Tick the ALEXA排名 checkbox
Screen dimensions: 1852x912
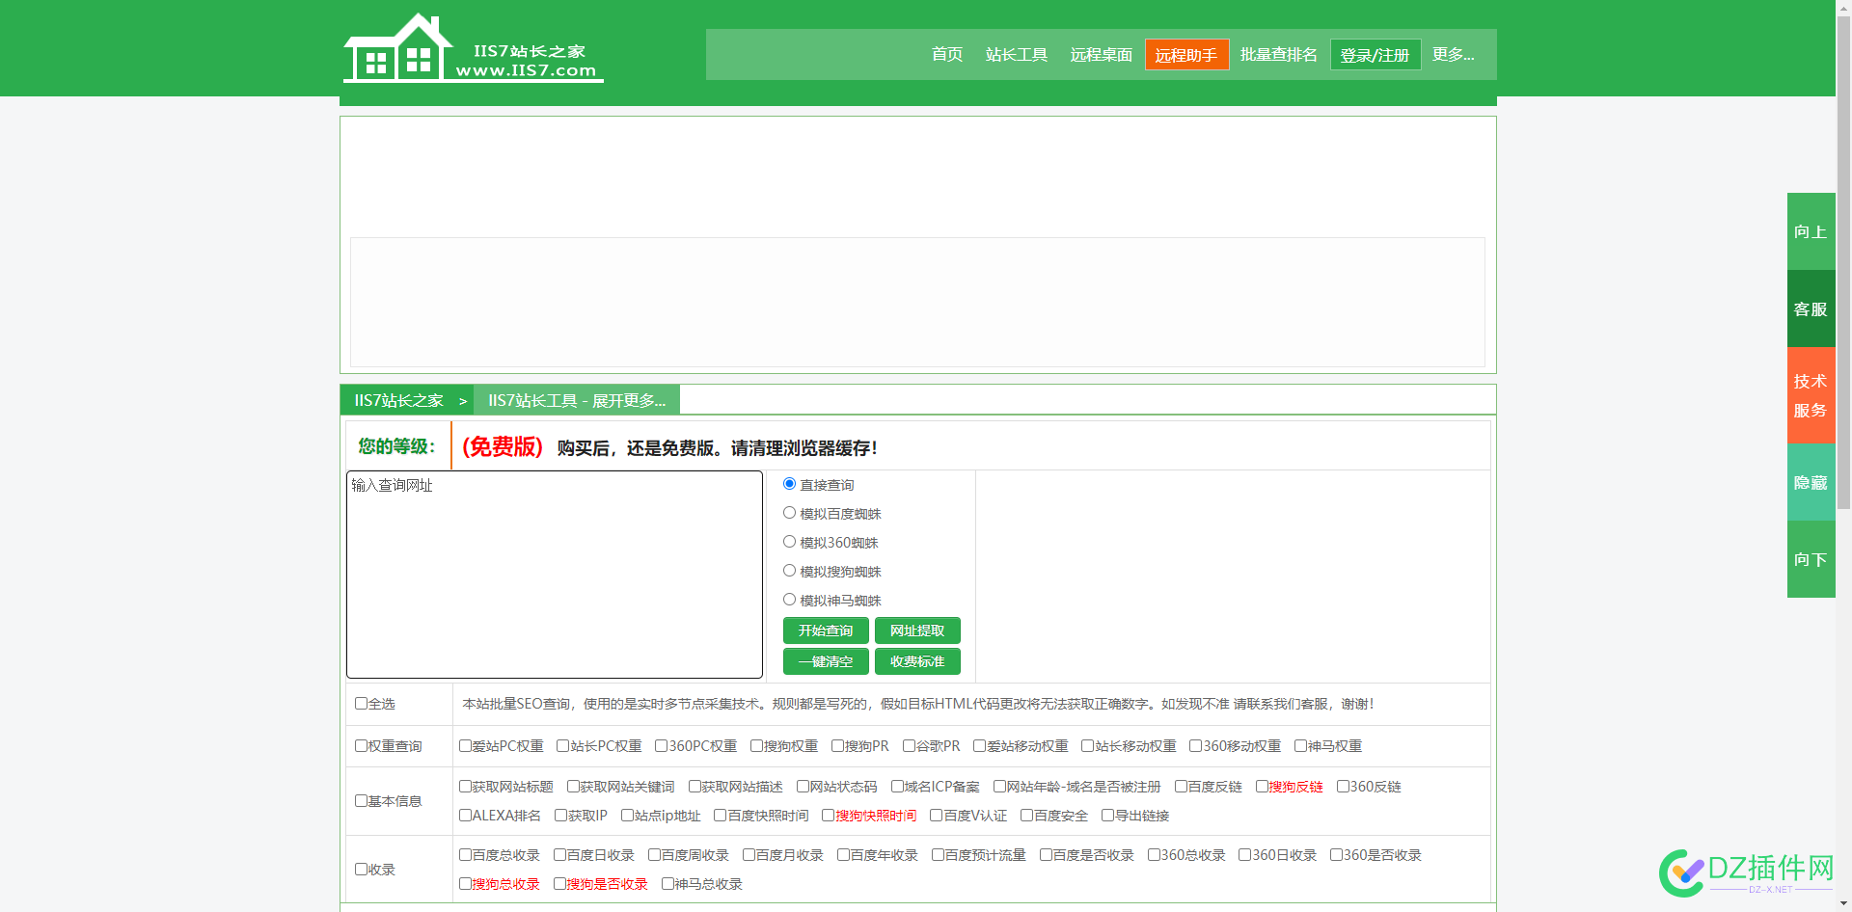pyautogui.click(x=465, y=816)
